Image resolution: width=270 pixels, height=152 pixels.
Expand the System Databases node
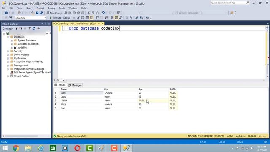[x=11, y=41]
